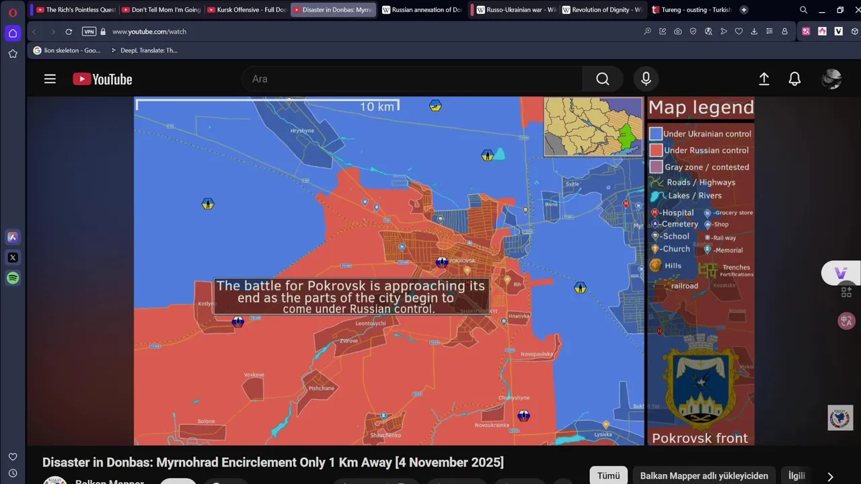
Task: Click the floating pink translate circle
Action: [x=846, y=321]
